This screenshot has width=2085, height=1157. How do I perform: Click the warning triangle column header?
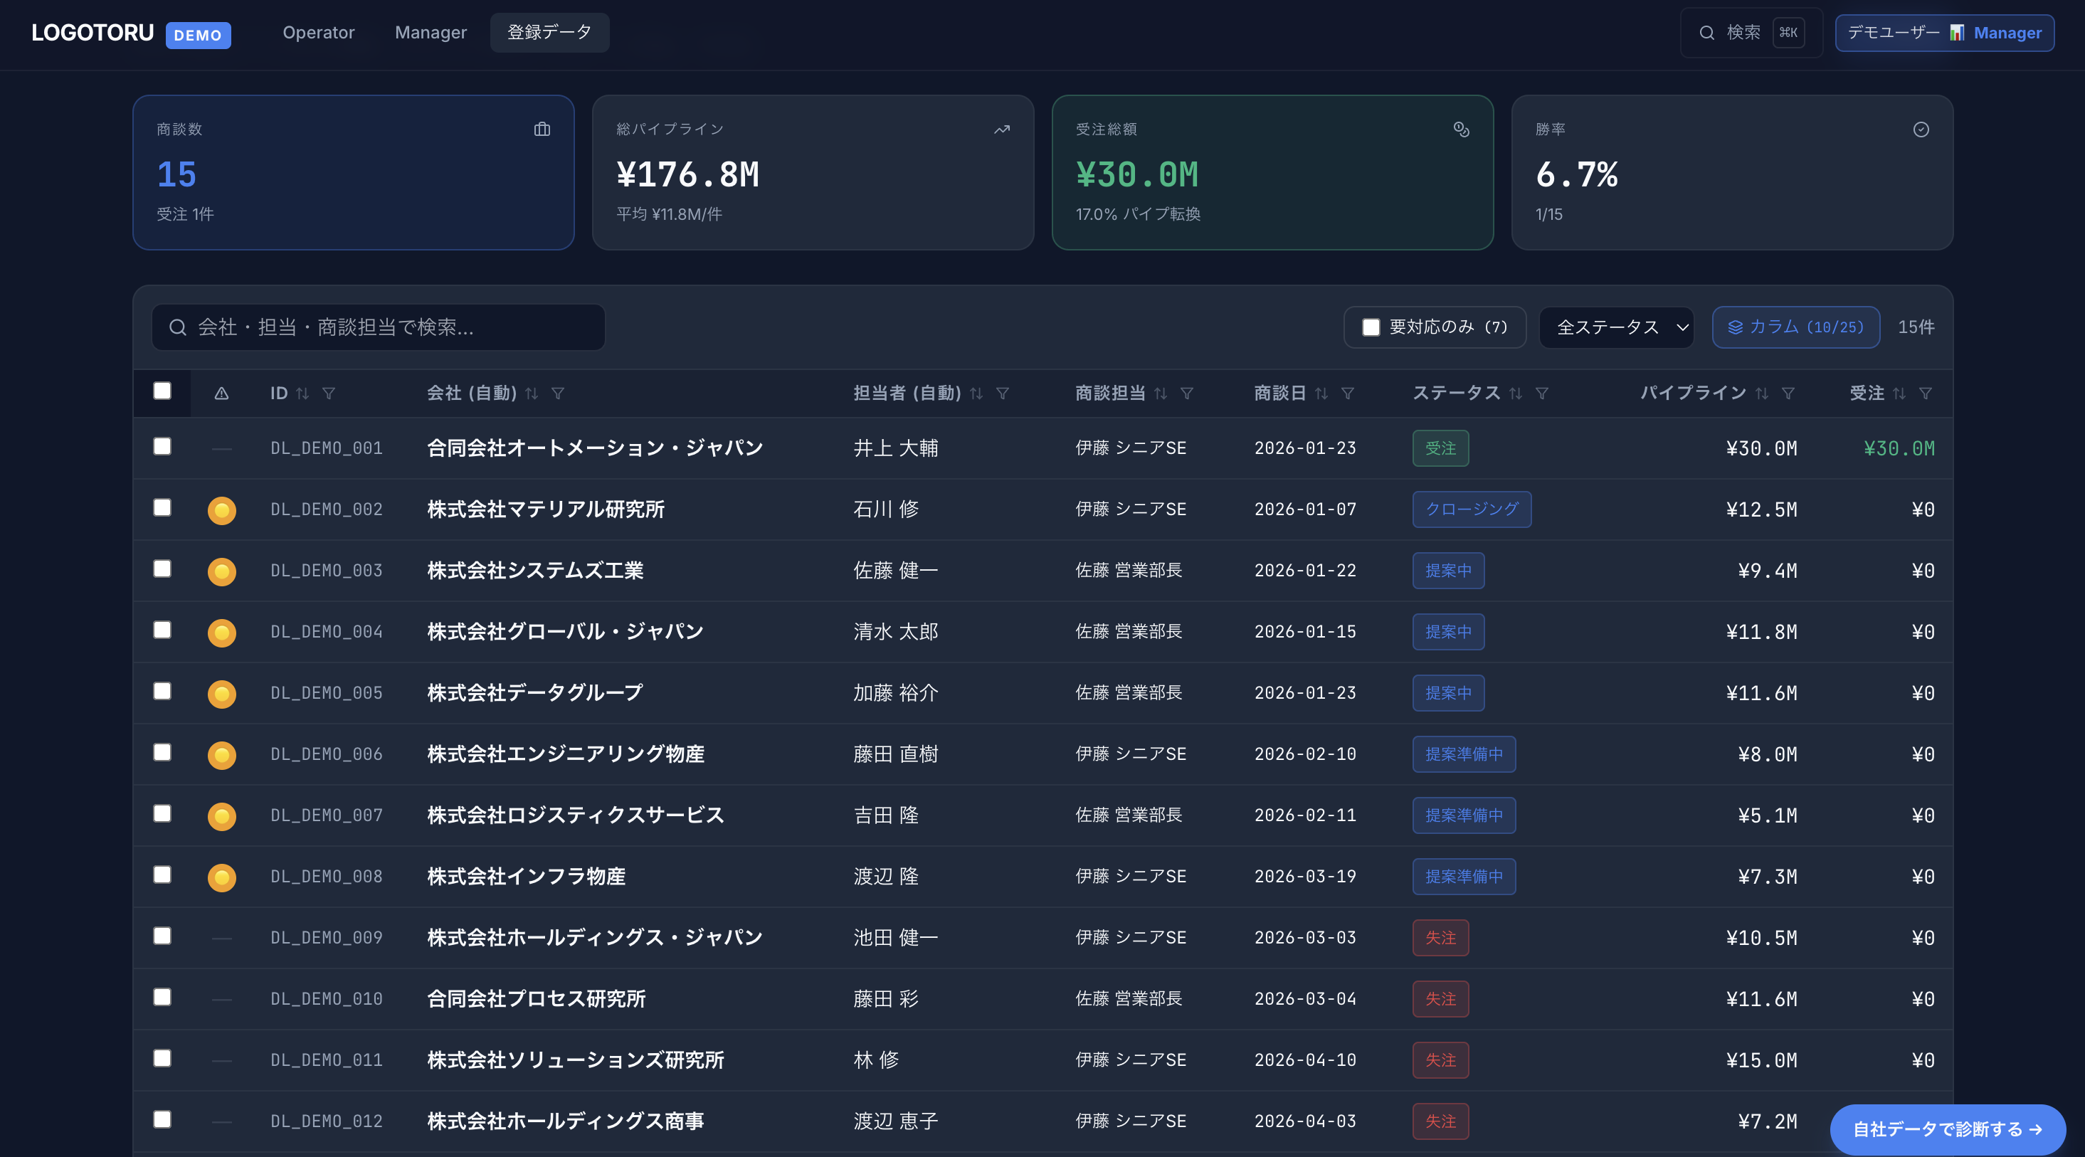click(x=221, y=393)
